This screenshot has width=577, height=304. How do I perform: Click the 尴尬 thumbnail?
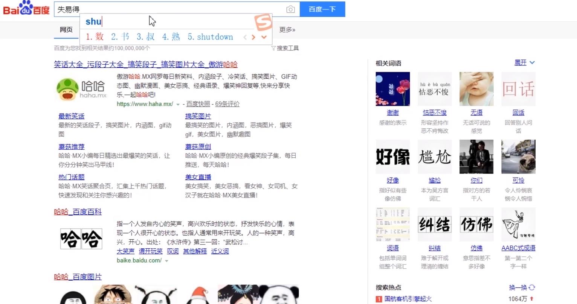click(x=435, y=157)
